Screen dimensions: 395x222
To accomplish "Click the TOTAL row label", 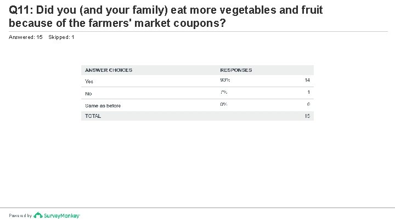I will 93,116.
